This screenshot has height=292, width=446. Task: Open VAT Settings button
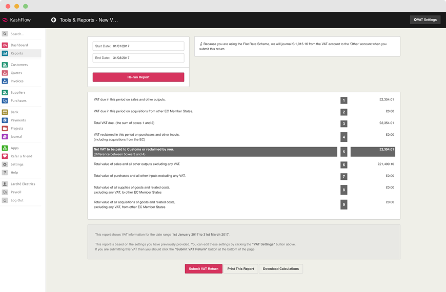(425, 19)
